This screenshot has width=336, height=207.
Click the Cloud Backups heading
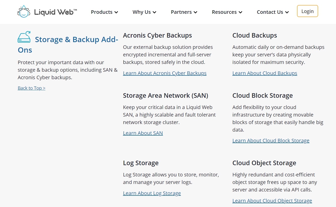click(255, 35)
